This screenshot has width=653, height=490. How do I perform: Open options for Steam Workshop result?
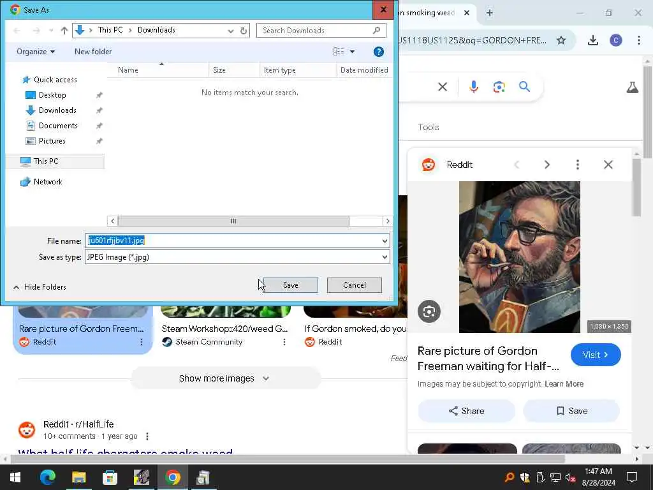(284, 342)
